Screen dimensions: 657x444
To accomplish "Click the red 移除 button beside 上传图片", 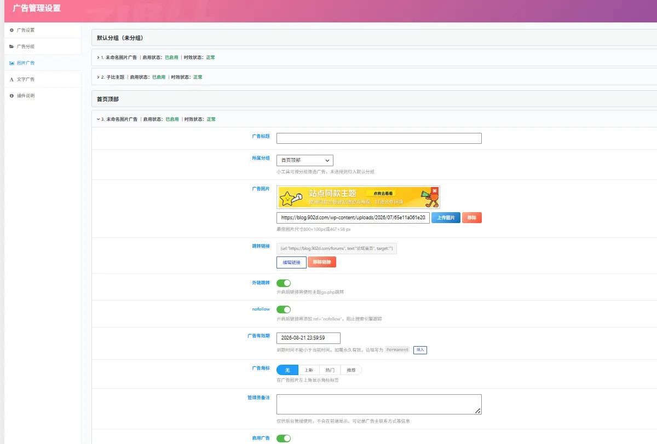I will click(x=471, y=218).
